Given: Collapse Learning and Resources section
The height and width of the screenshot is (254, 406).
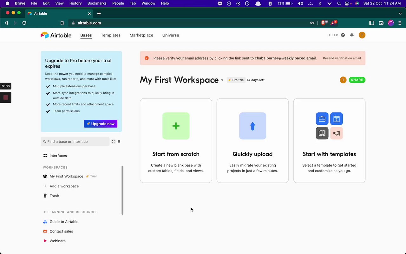Looking at the screenshot, I should (44, 212).
